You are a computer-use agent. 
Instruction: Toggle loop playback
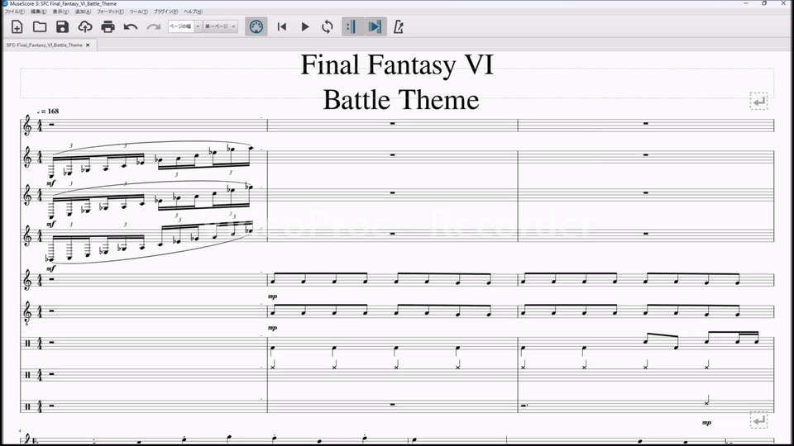coord(328,26)
